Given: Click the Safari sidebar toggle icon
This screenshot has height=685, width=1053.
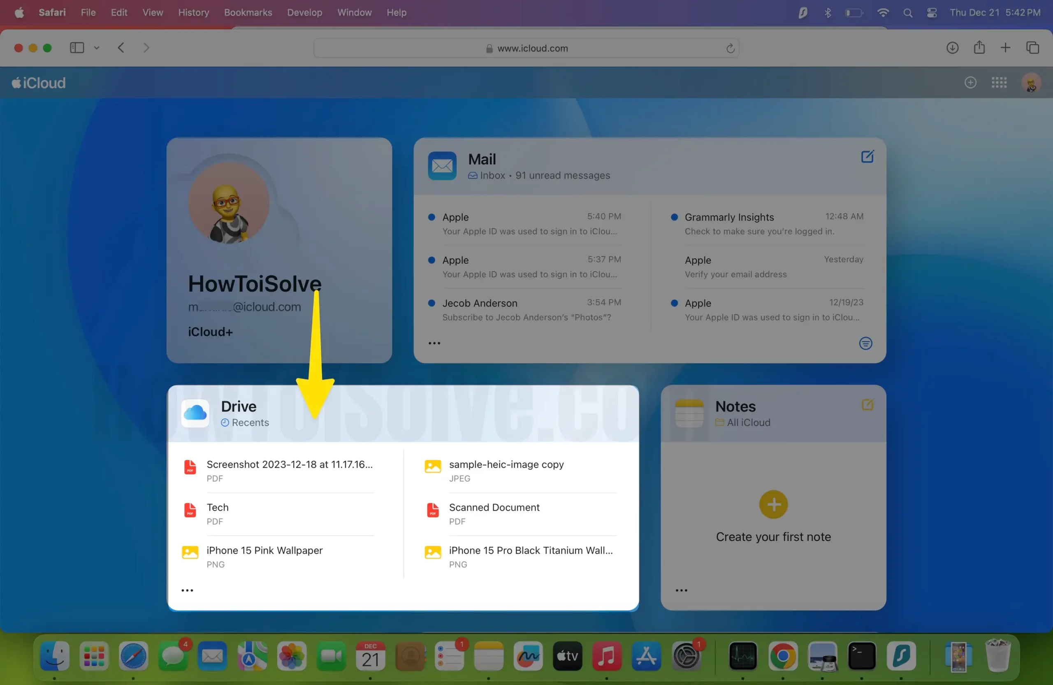Looking at the screenshot, I should click(x=77, y=48).
